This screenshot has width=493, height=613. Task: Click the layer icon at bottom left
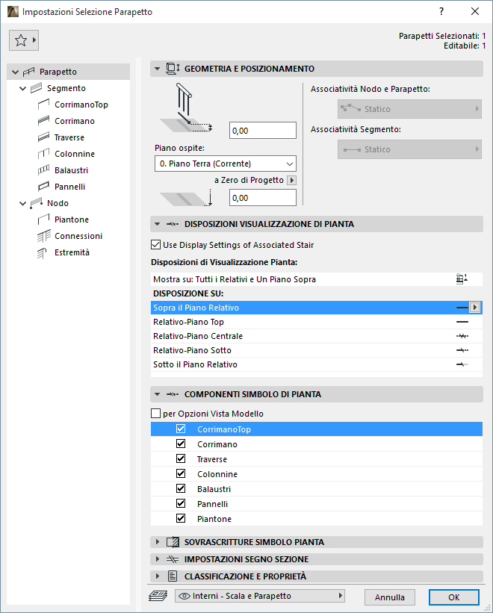(x=158, y=596)
